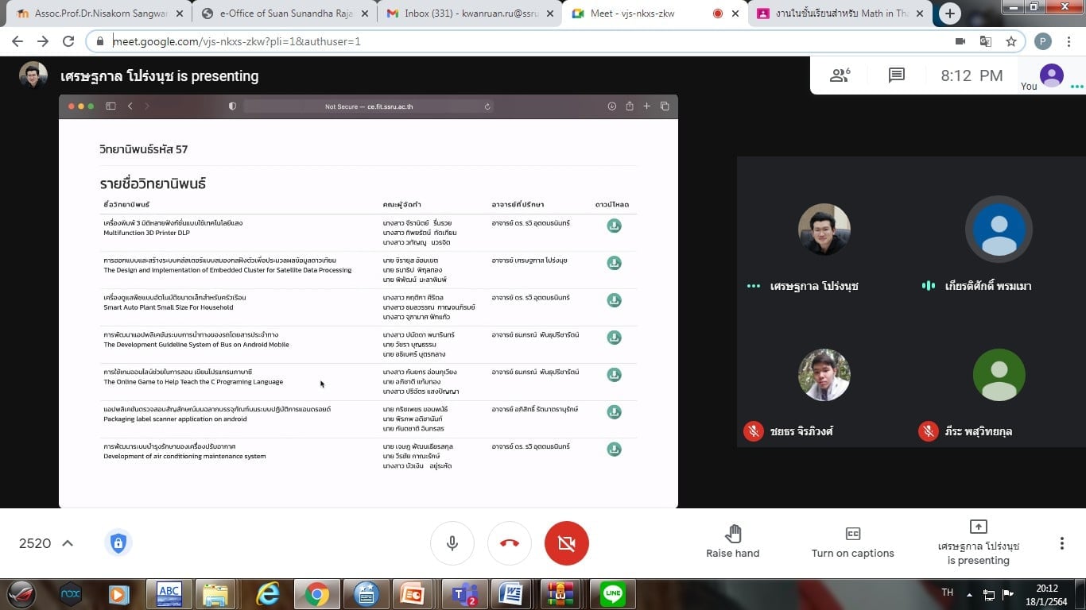This screenshot has width=1086, height=610.
Task: Open the meeting chat panel
Action: coord(896,75)
